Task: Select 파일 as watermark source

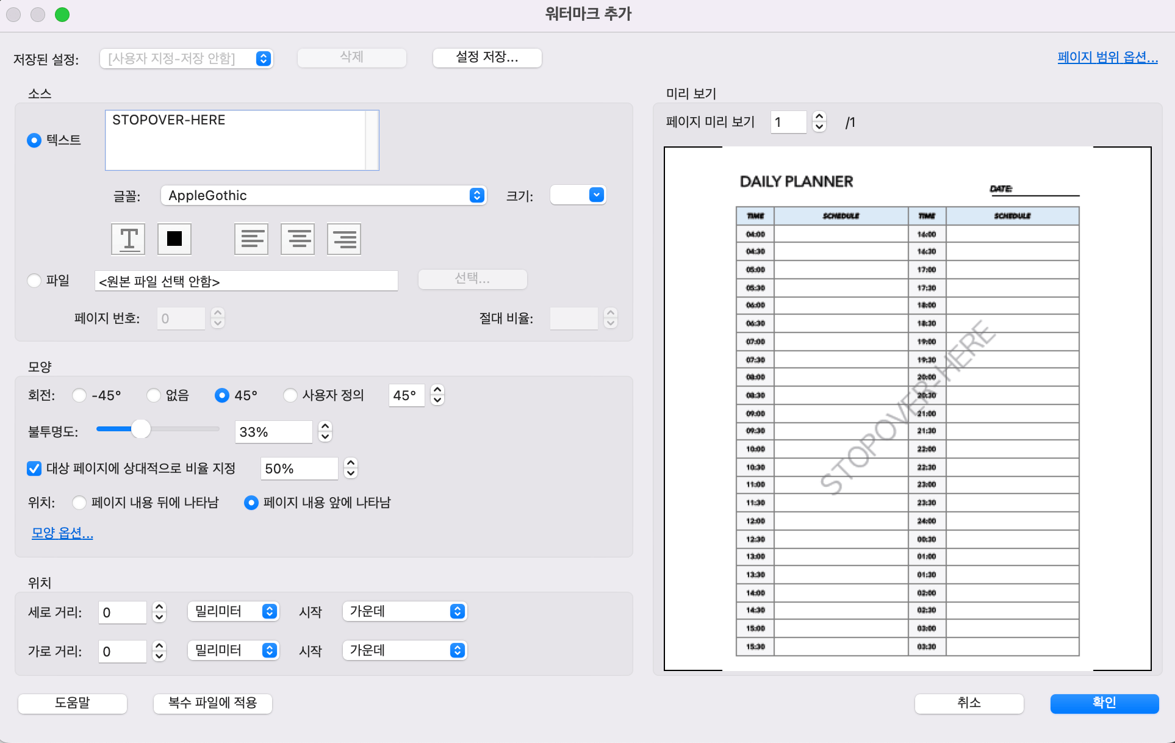Action: (34, 281)
